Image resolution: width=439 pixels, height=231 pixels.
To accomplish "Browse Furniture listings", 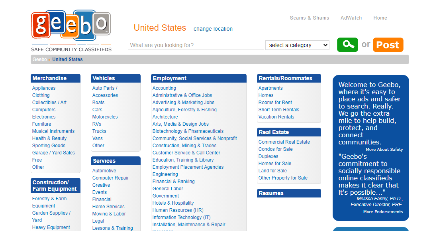I will pyautogui.click(x=42, y=124).
